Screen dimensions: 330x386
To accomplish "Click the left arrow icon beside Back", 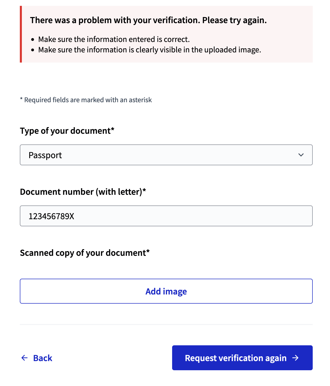I will tap(24, 358).
